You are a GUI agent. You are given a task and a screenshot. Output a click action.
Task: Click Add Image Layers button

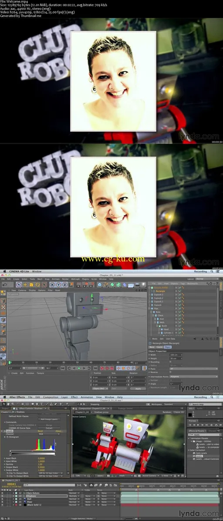tap(48, 419)
